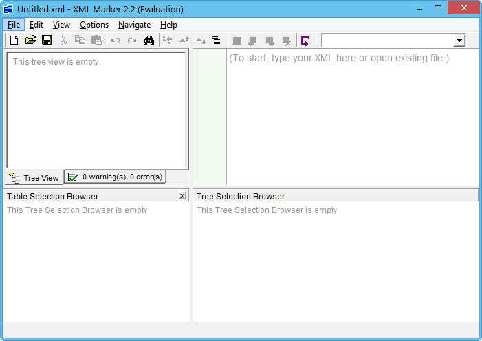This screenshot has width=482, height=341.
Task: Open the View menu
Action: click(61, 25)
